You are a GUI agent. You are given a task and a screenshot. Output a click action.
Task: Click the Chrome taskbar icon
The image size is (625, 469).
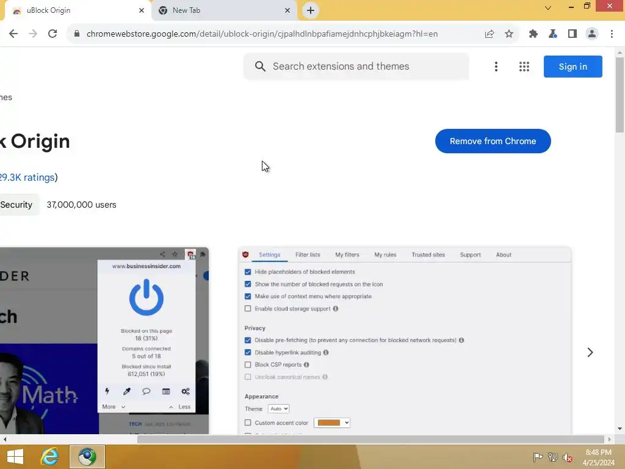[x=87, y=457]
